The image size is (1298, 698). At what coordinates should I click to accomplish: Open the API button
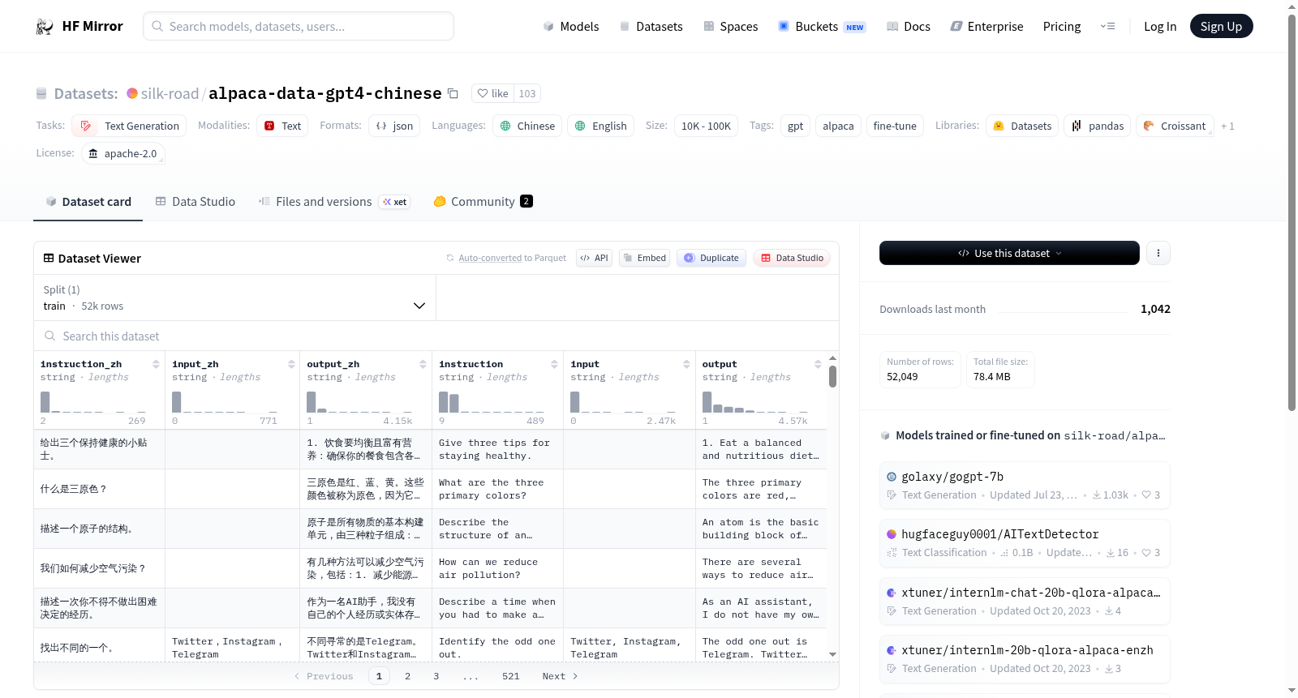click(594, 258)
